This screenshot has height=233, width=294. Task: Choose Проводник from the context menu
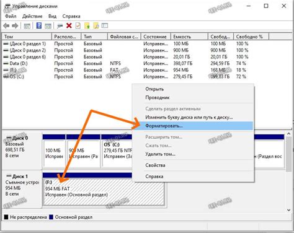(193, 97)
